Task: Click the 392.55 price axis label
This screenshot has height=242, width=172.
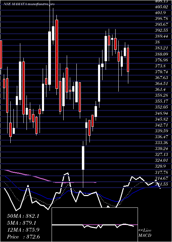Action: click(161, 30)
